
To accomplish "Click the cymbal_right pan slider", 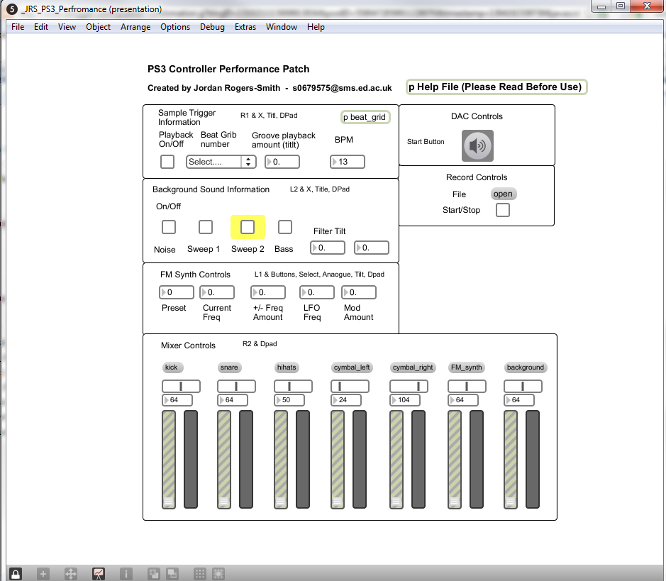I will (409, 386).
